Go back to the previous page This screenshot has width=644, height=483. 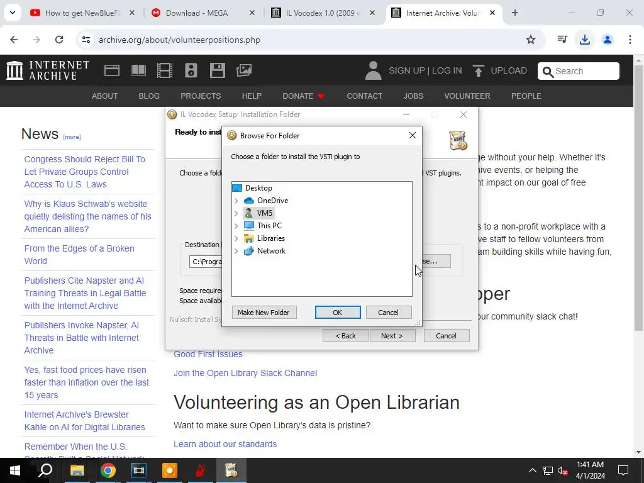click(x=14, y=40)
